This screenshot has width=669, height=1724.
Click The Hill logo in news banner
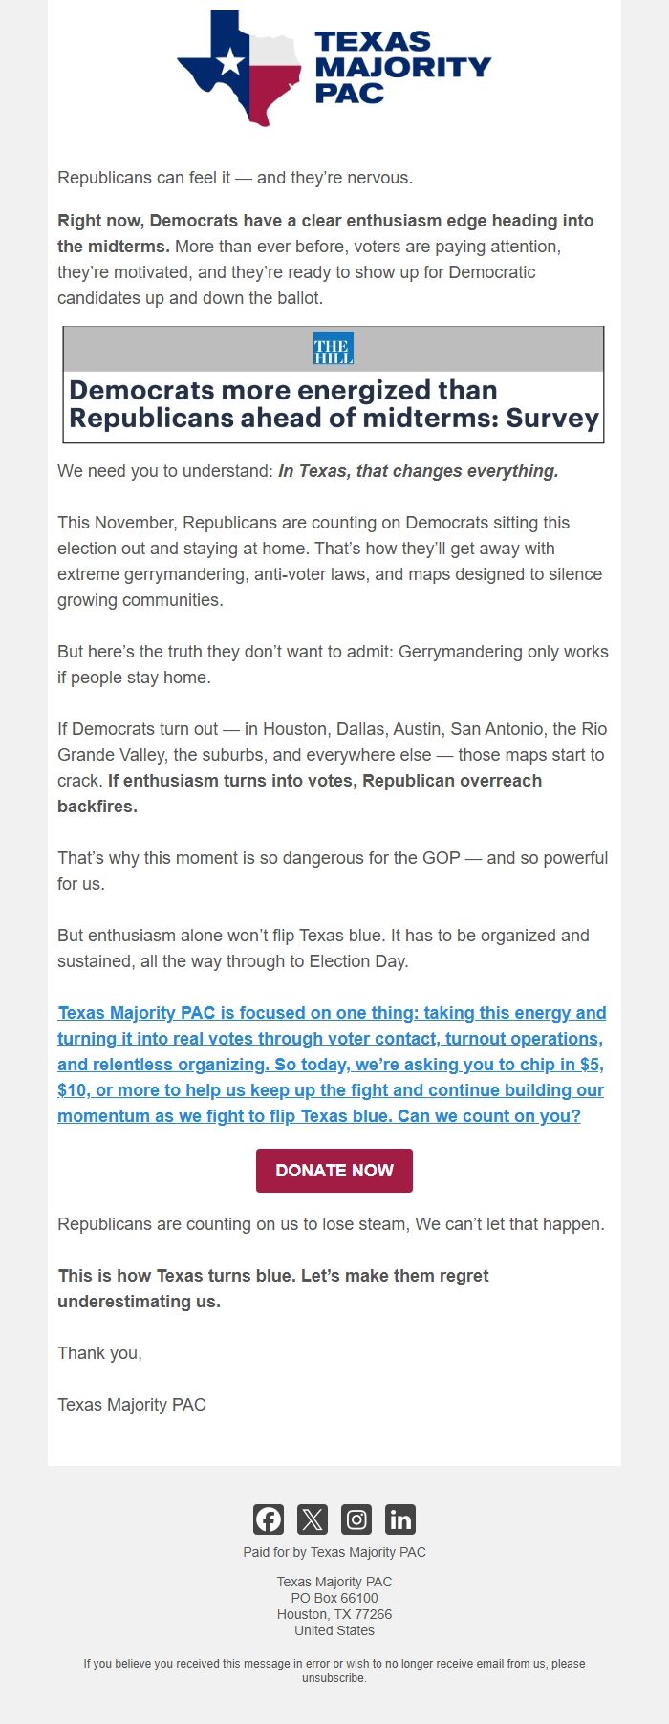tap(334, 348)
